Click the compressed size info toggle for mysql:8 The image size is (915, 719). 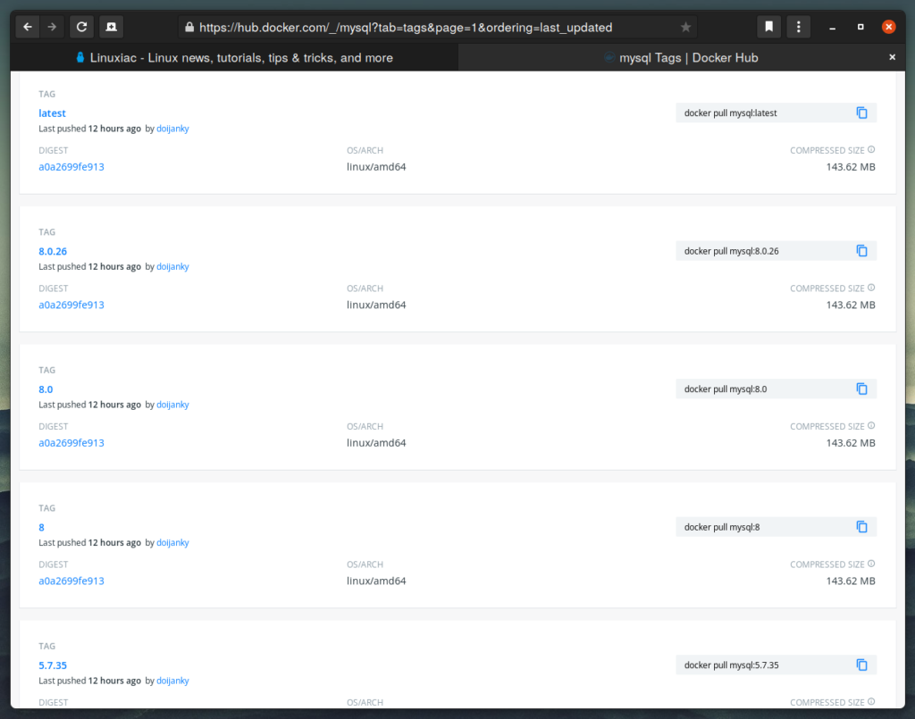tap(870, 564)
